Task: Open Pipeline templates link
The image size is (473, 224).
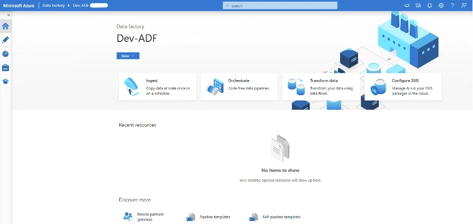Action: coord(215,217)
